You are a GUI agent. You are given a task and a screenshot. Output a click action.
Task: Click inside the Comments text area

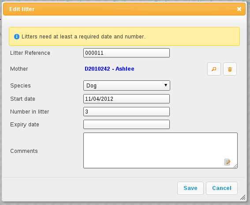point(160,150)
